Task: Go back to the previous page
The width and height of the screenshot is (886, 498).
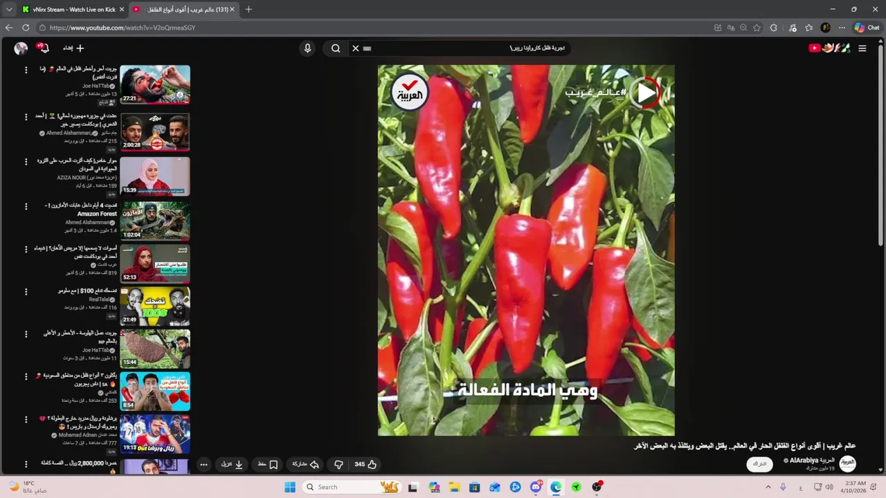Action: pyautogui.click(x=9, y=28)
